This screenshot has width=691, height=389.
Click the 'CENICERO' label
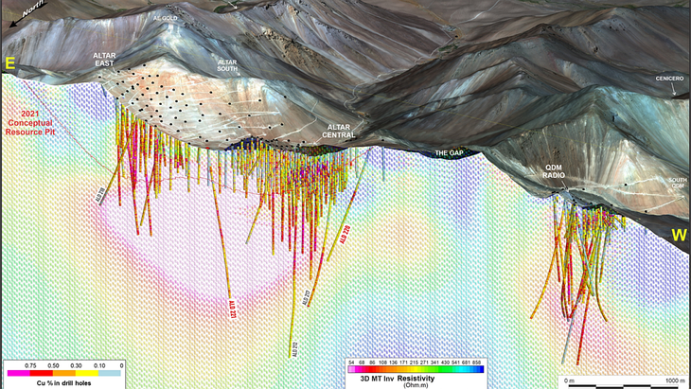[x=669, y=79]
